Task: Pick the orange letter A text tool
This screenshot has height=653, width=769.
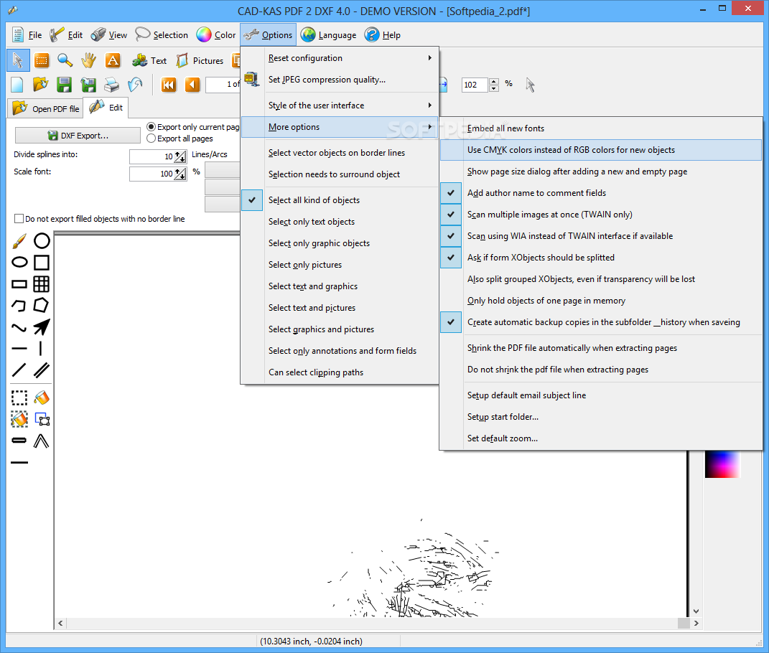Action: click(x=113, y=60)
